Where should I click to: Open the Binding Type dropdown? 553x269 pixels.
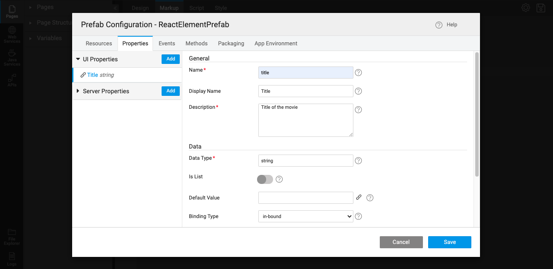click(305, 216)
